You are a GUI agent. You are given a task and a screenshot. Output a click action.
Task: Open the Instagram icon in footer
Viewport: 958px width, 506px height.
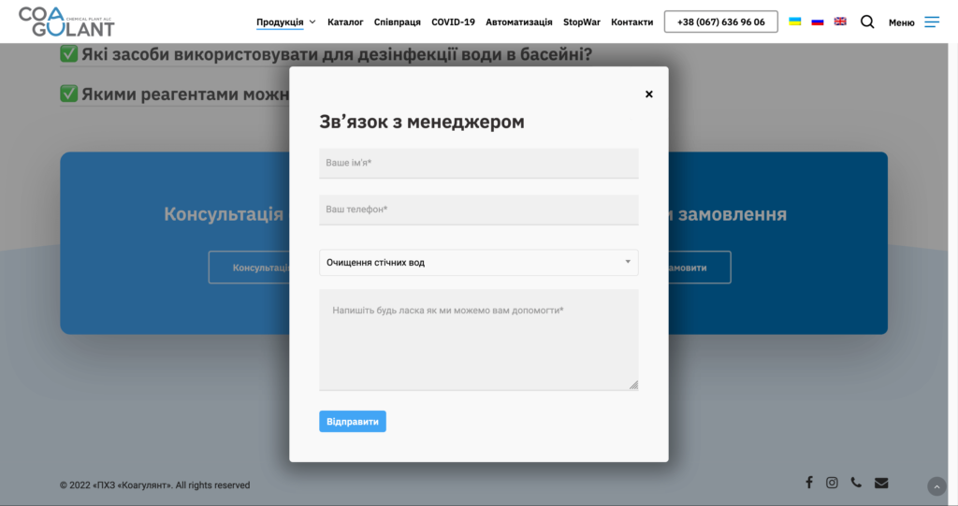(832, 483)
